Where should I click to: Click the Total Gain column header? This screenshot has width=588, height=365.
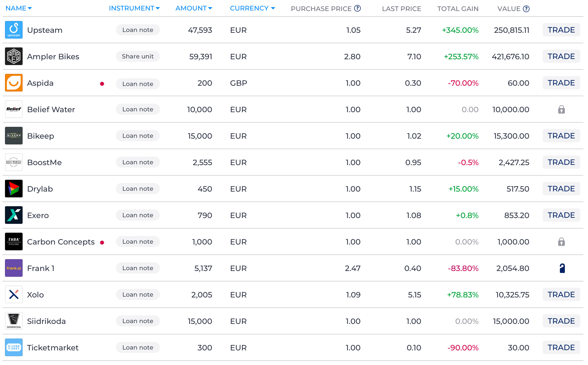pos(458,9)
